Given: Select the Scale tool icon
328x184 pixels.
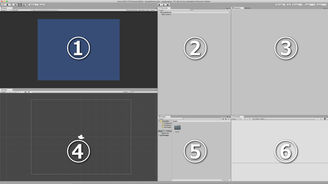Looking at the screenshot, I should click(x=16, y=5).
